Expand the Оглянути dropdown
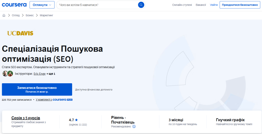This screenshot has width=262, height=134. [42, 5]
